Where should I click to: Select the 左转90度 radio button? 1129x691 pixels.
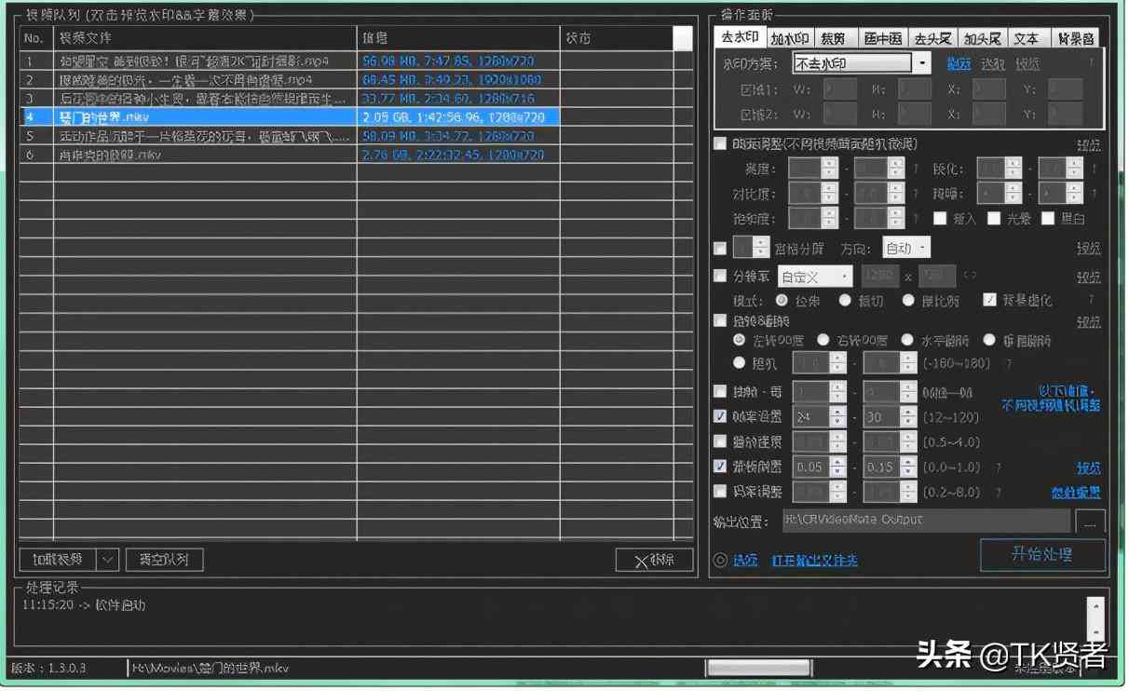pos(740,340)
